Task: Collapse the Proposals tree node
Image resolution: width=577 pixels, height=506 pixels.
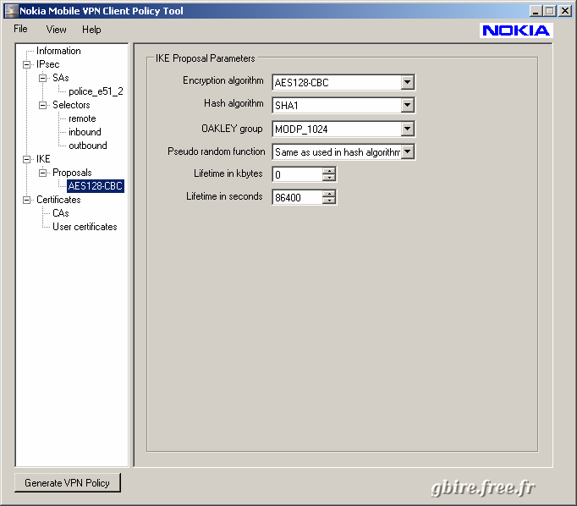Action: 42,173
